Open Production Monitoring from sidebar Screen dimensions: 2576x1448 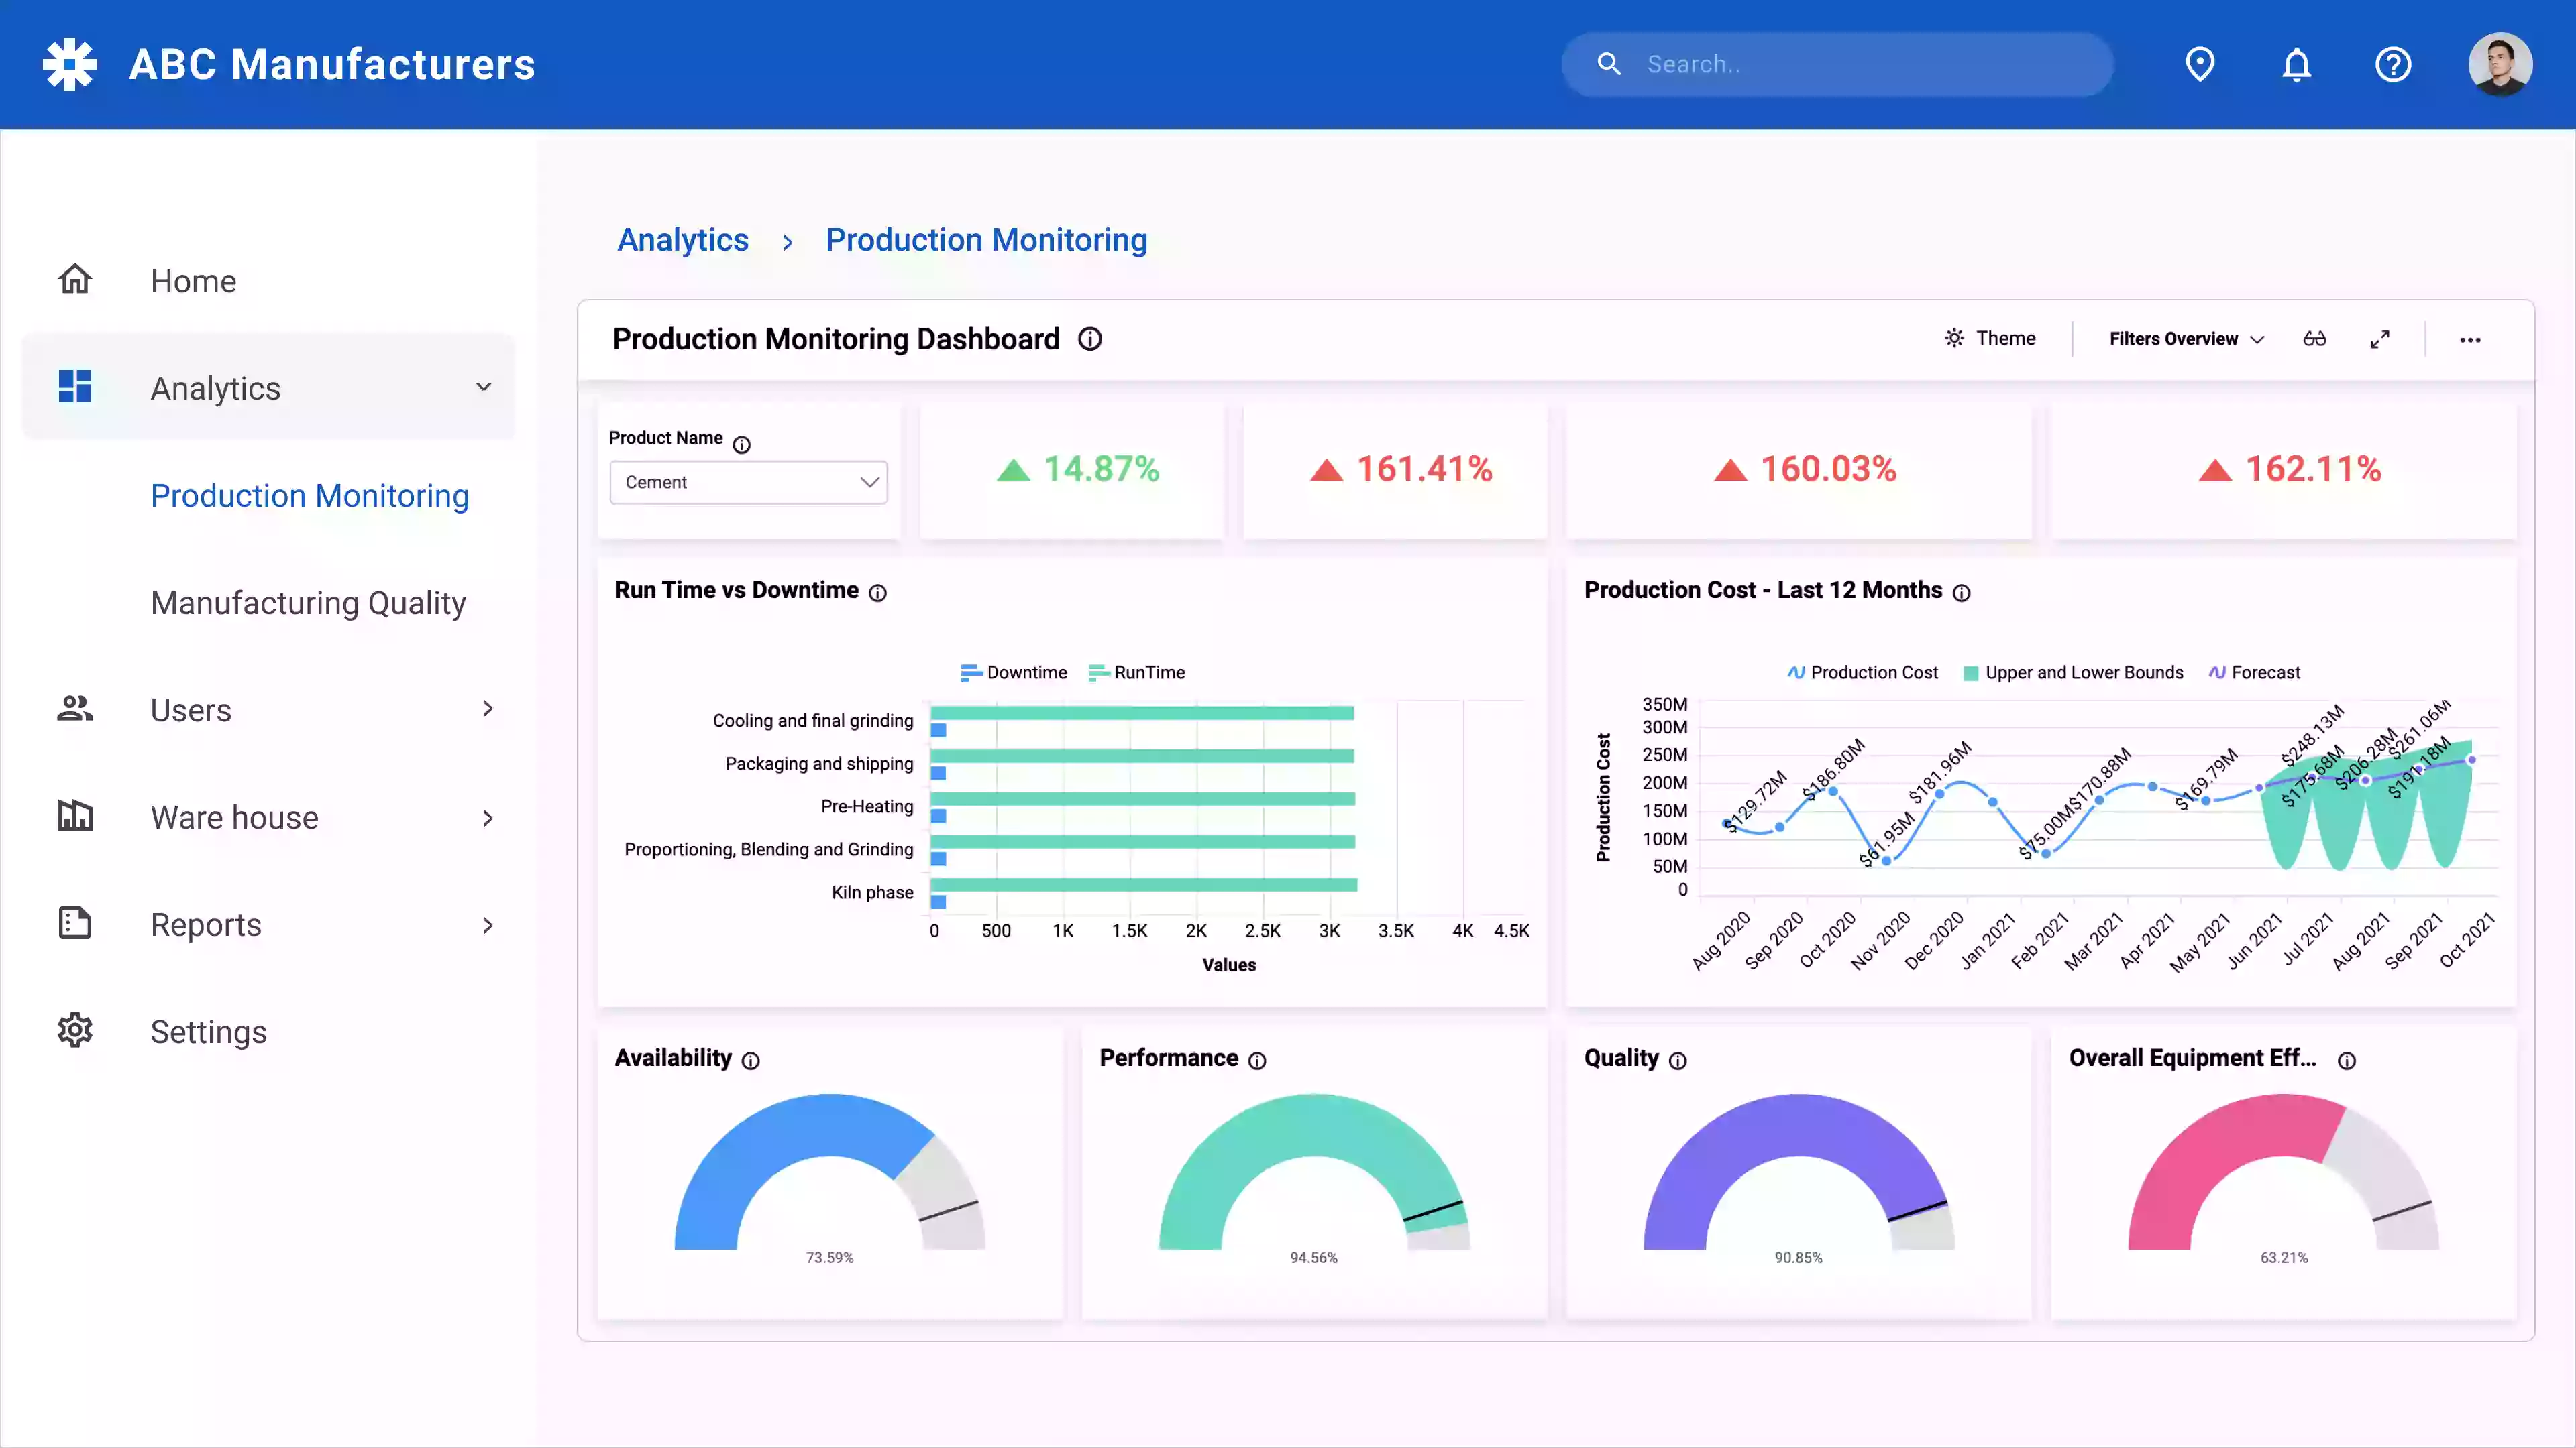point(309,495)
